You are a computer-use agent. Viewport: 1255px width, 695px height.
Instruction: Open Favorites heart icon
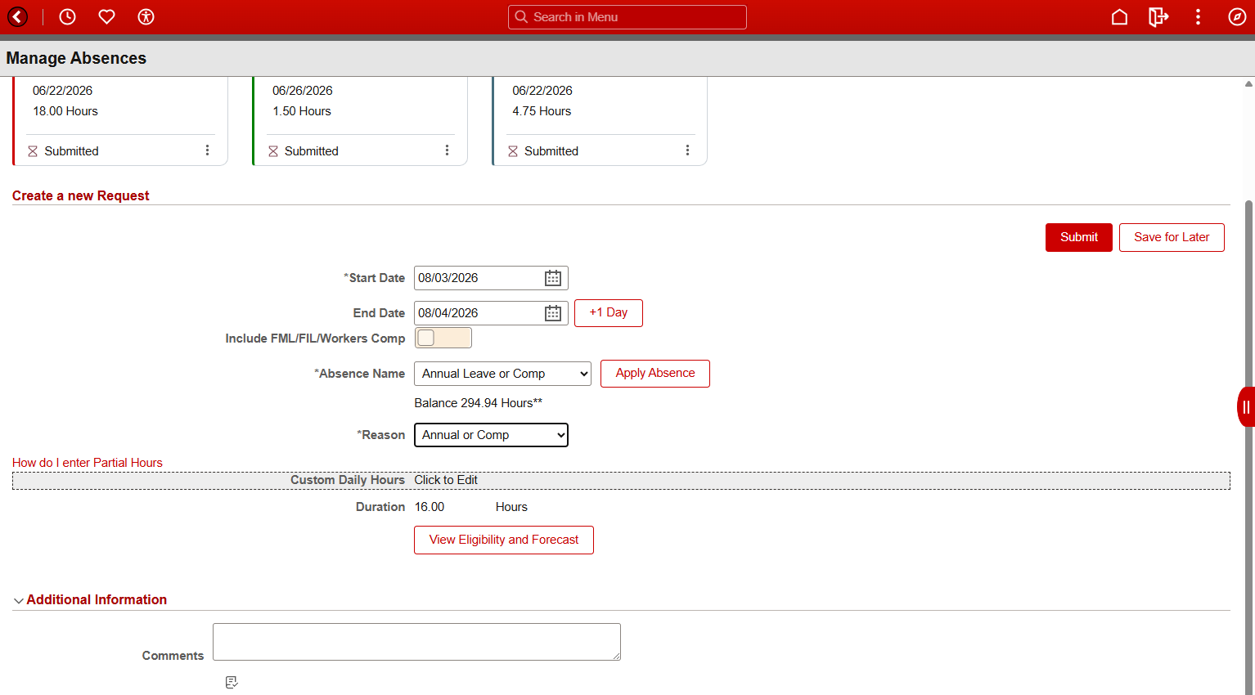[x=106, y=16]
